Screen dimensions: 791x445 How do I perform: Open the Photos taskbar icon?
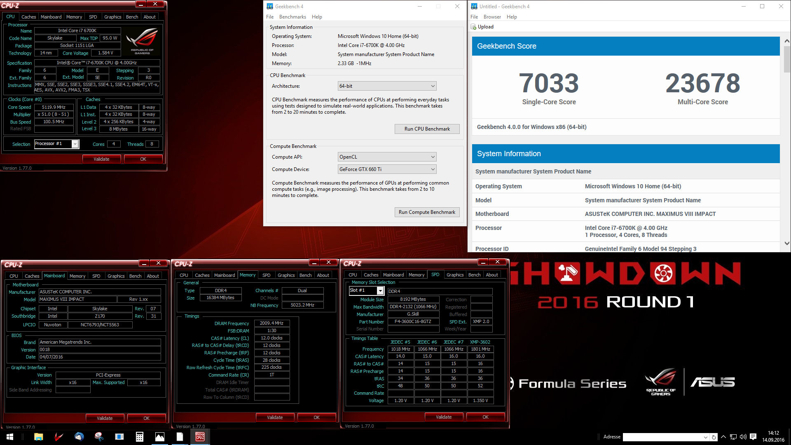tap(160, 437)
